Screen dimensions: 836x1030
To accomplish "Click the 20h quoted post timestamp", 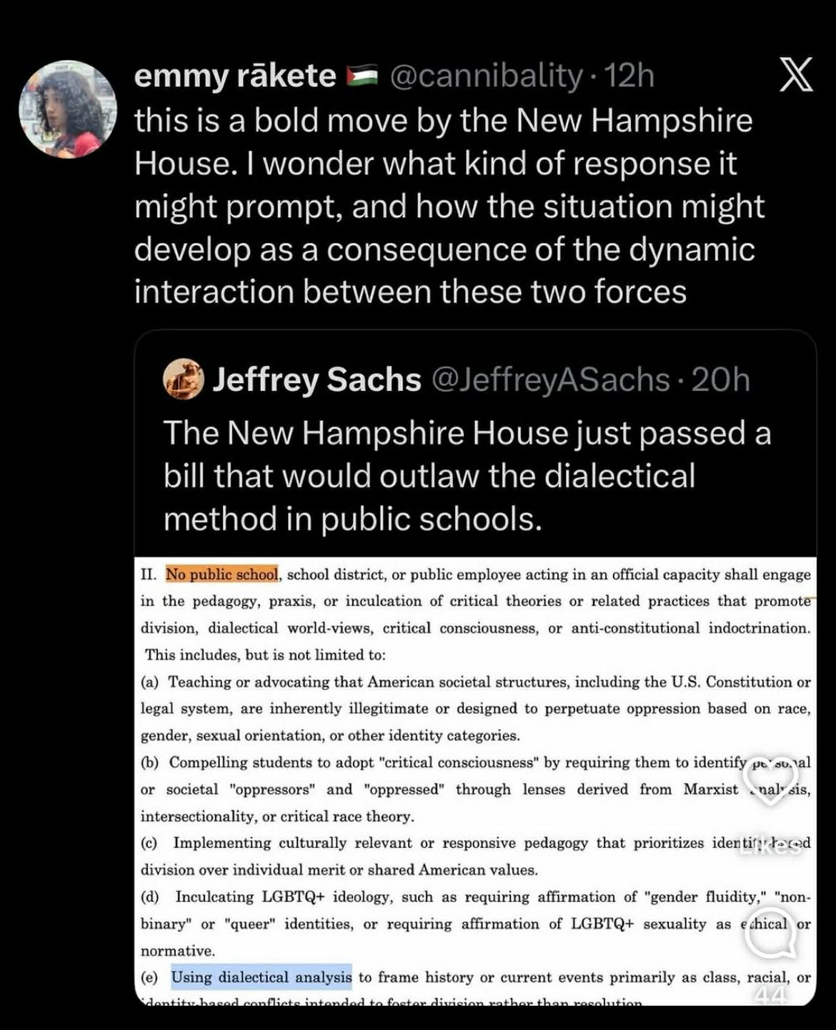I will 721,380.
